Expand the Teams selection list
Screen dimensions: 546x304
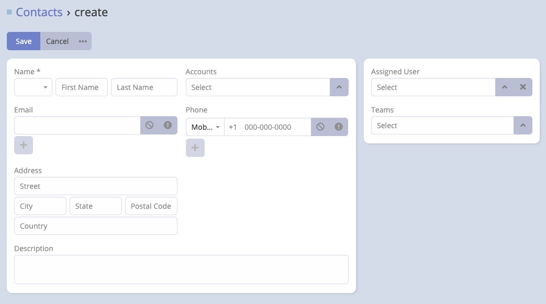(x=523, y=125)
